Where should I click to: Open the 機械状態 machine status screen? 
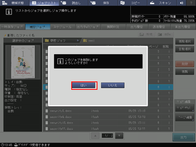[x=15, y=3]
